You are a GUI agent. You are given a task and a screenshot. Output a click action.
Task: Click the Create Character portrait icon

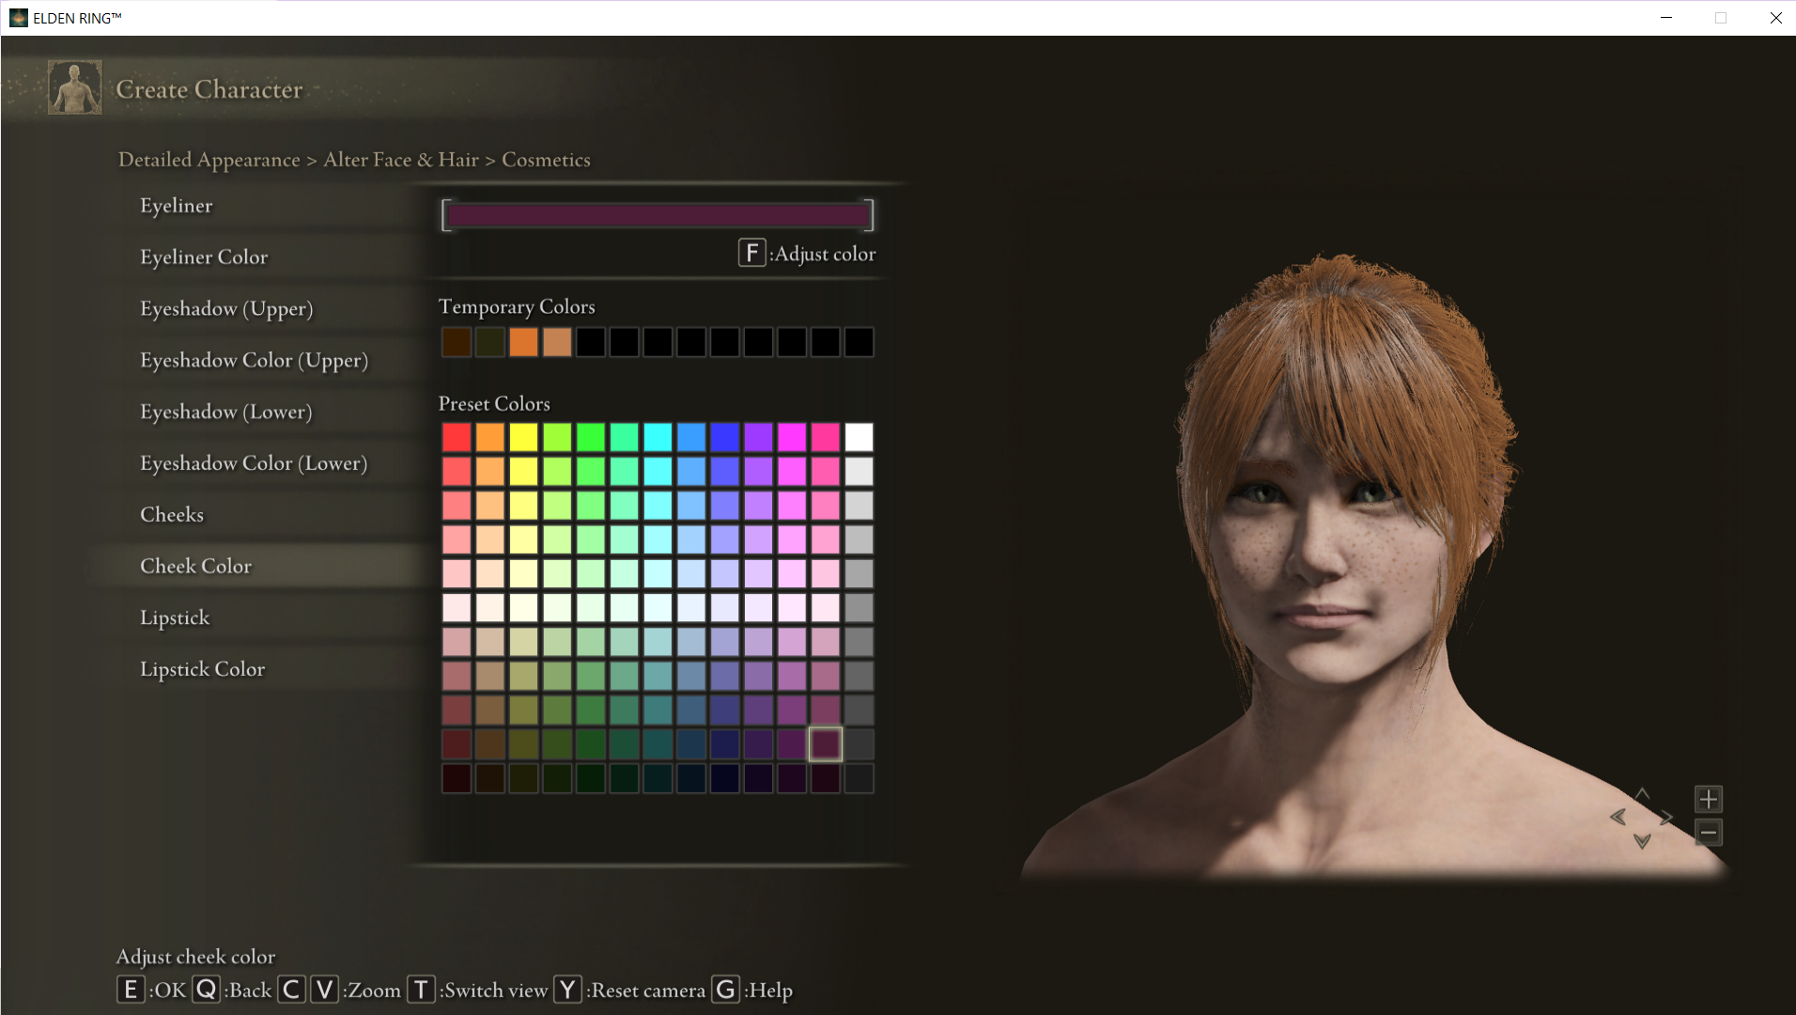click(75, 87)
